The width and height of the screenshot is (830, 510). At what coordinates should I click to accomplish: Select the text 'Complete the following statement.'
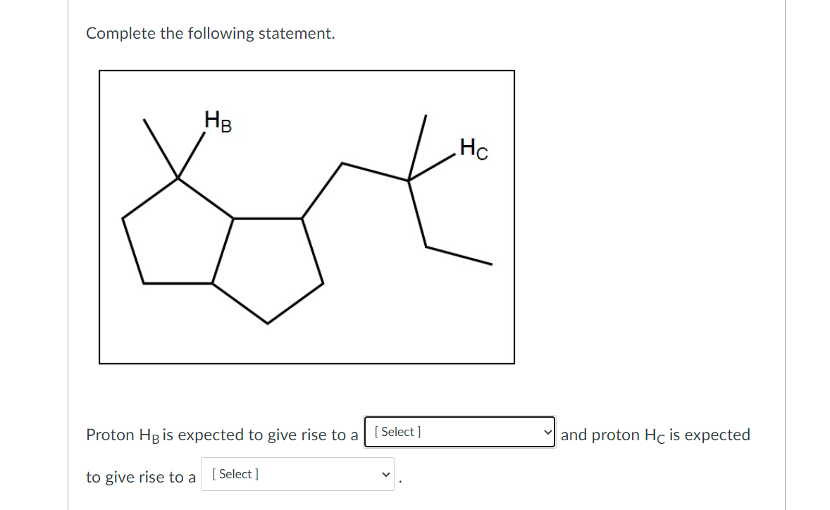coord(210,33)
